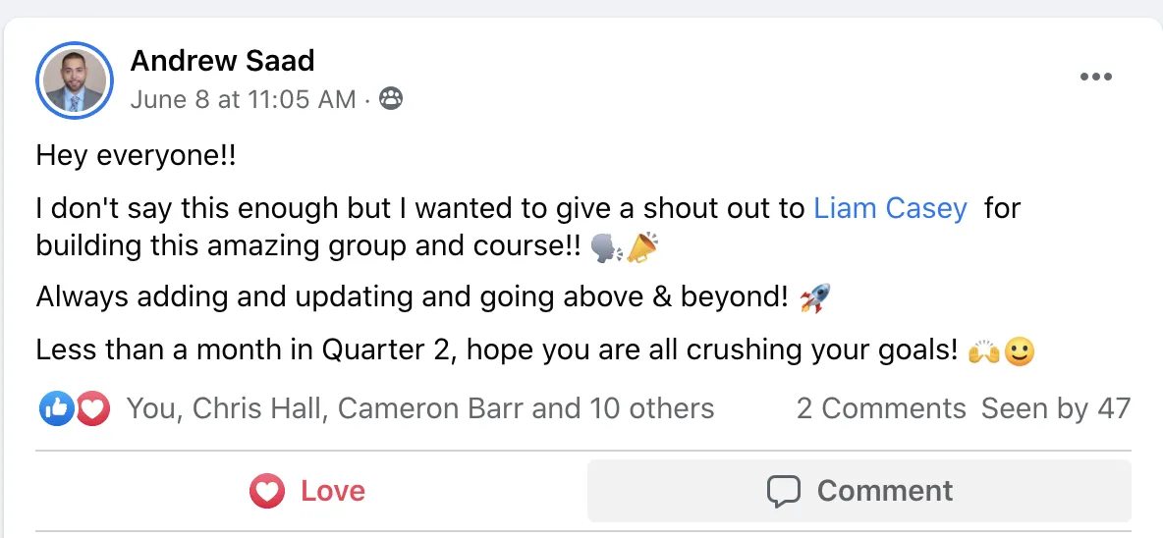Toggle the Love reaction button
This screenshot has width=1163, height=538.
[x=307, y=491]
